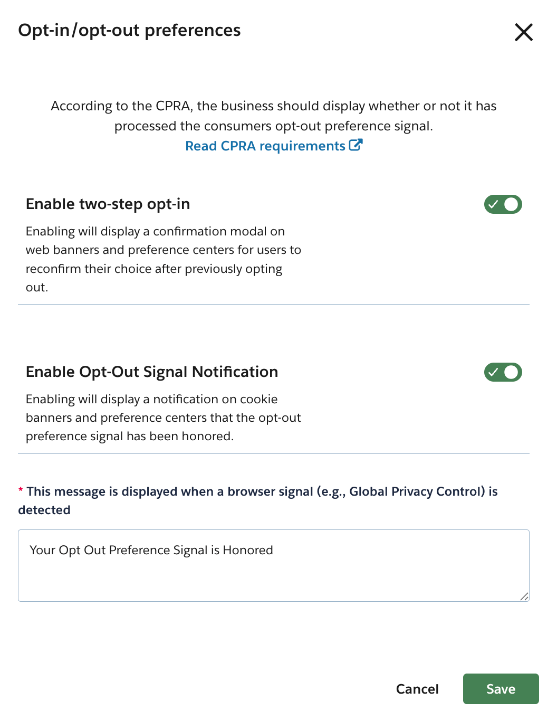Cancel changes to opt-out preferences
The image size is (557, 720).
tap(417, 688)
